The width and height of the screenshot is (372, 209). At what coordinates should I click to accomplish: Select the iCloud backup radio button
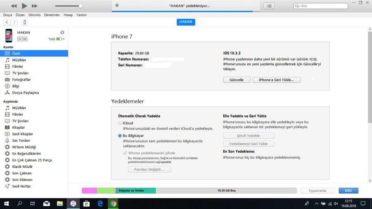[120, 123]
